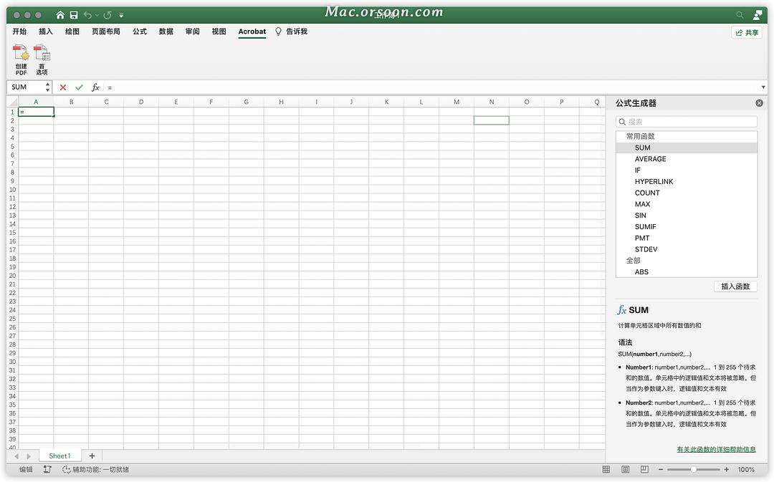Screen dimensions: 774x482
Task: Click the Home icon in title bar
Action: [60, 15]
